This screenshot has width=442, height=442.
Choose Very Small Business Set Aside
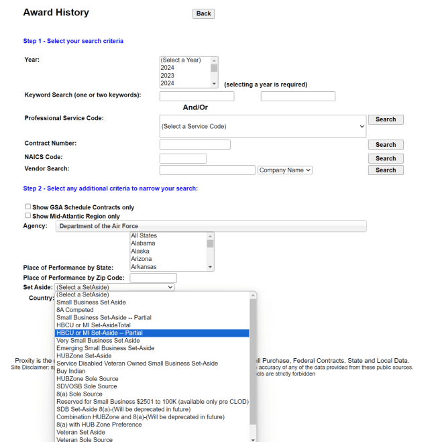coord(152,341)
